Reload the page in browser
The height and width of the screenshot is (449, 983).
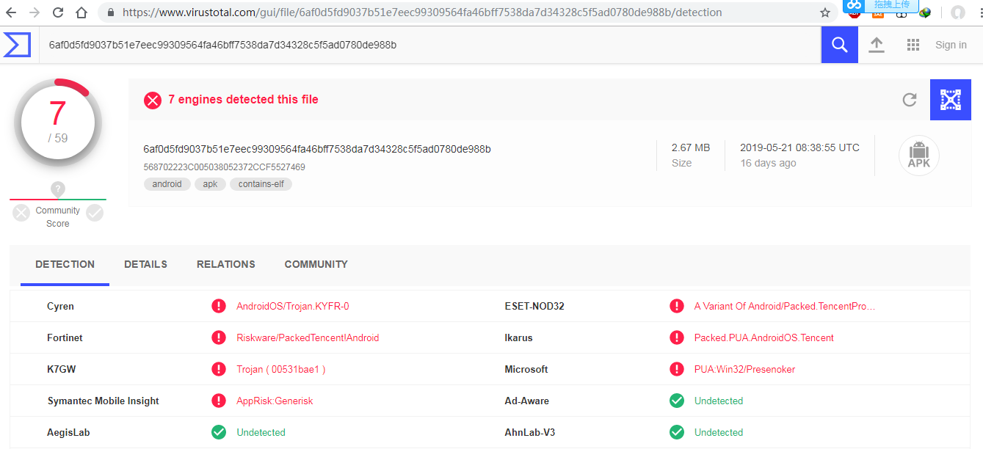pos(58,12)
